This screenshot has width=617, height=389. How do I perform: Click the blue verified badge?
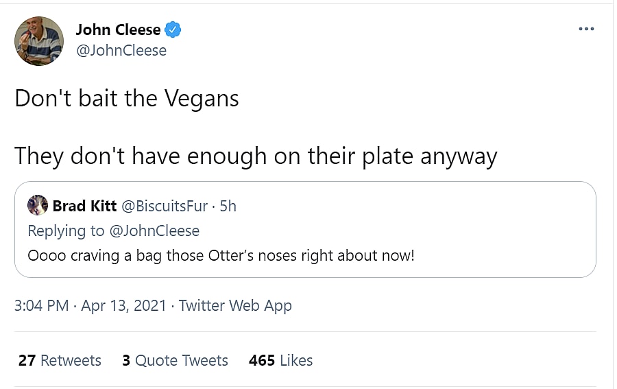click(x=173, y=30)
